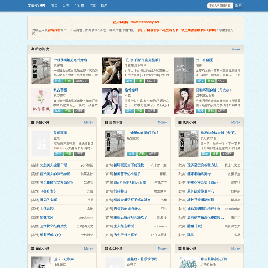Viewport: 268px width, 268px height.
Task: Open the 排行榜 navigation item
Action: (79, 6)
